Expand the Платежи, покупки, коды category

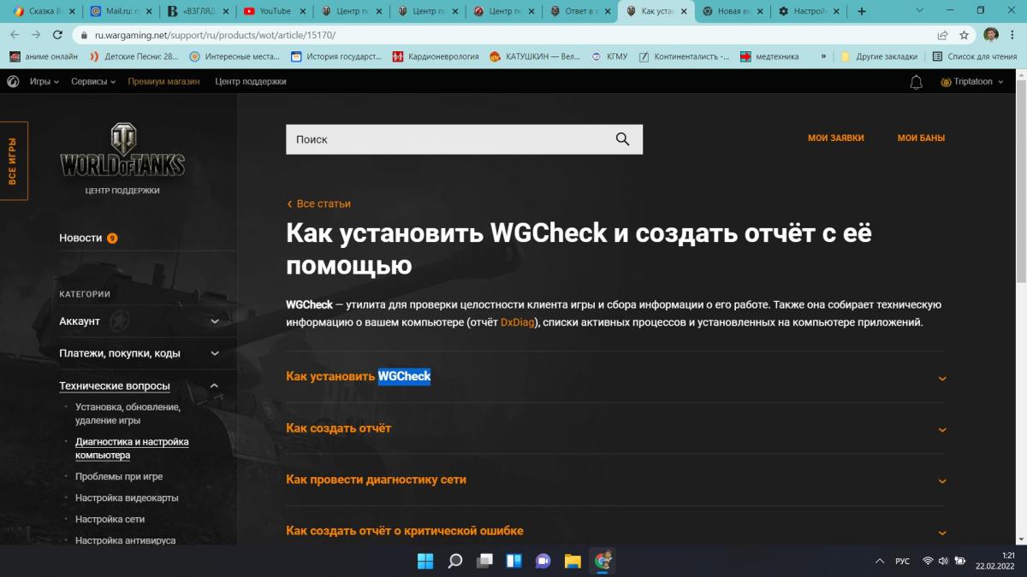140,353
